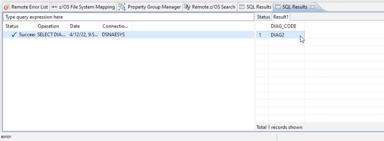Click the Total 1 records shown text

coord(279,127)
